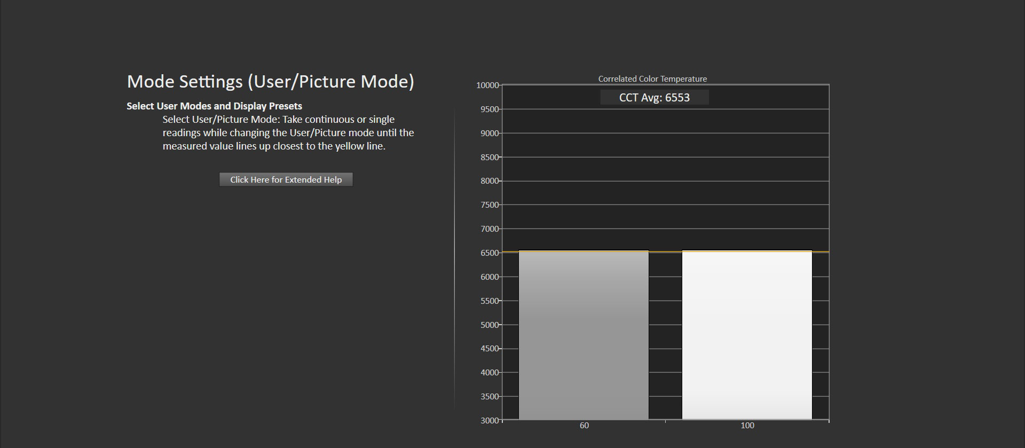1025x448 pixels.
Task: Click the Mode Settings (User/Picture Mode) heading
Action: pyautogui.click(x=270, y=82)
